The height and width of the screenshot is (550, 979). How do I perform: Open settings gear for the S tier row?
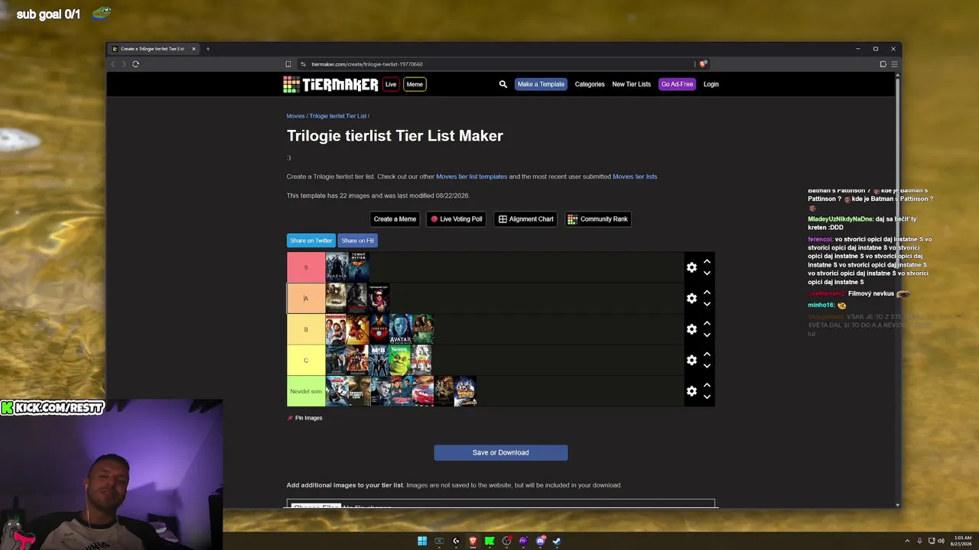click(691, 267)
